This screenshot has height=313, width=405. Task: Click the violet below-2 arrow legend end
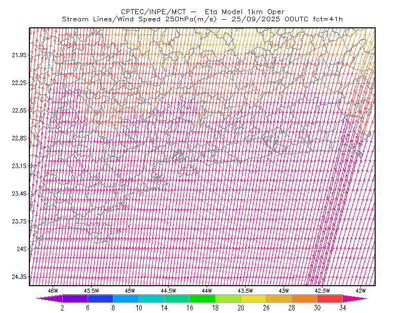pyautogui.click(x=50, y=298)
